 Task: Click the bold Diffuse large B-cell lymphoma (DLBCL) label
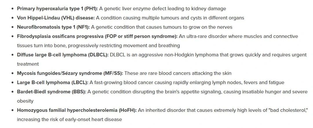63,55
